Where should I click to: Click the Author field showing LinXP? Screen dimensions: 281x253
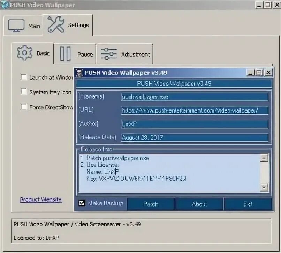click(195, 124)
